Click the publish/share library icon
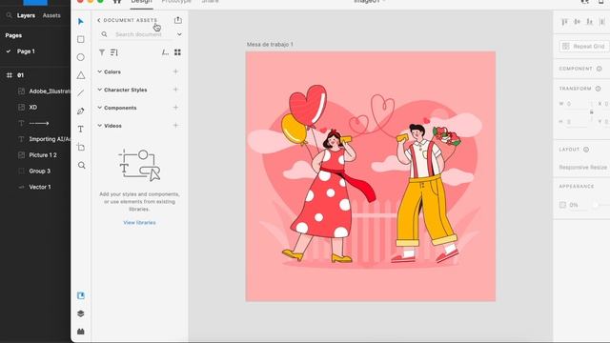 coord(178,20)
